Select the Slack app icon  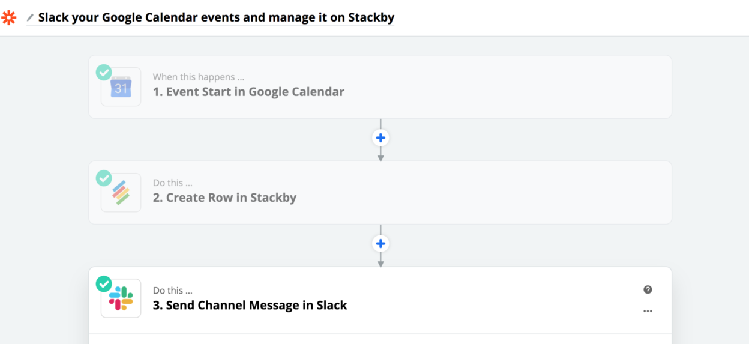[121, 298]
